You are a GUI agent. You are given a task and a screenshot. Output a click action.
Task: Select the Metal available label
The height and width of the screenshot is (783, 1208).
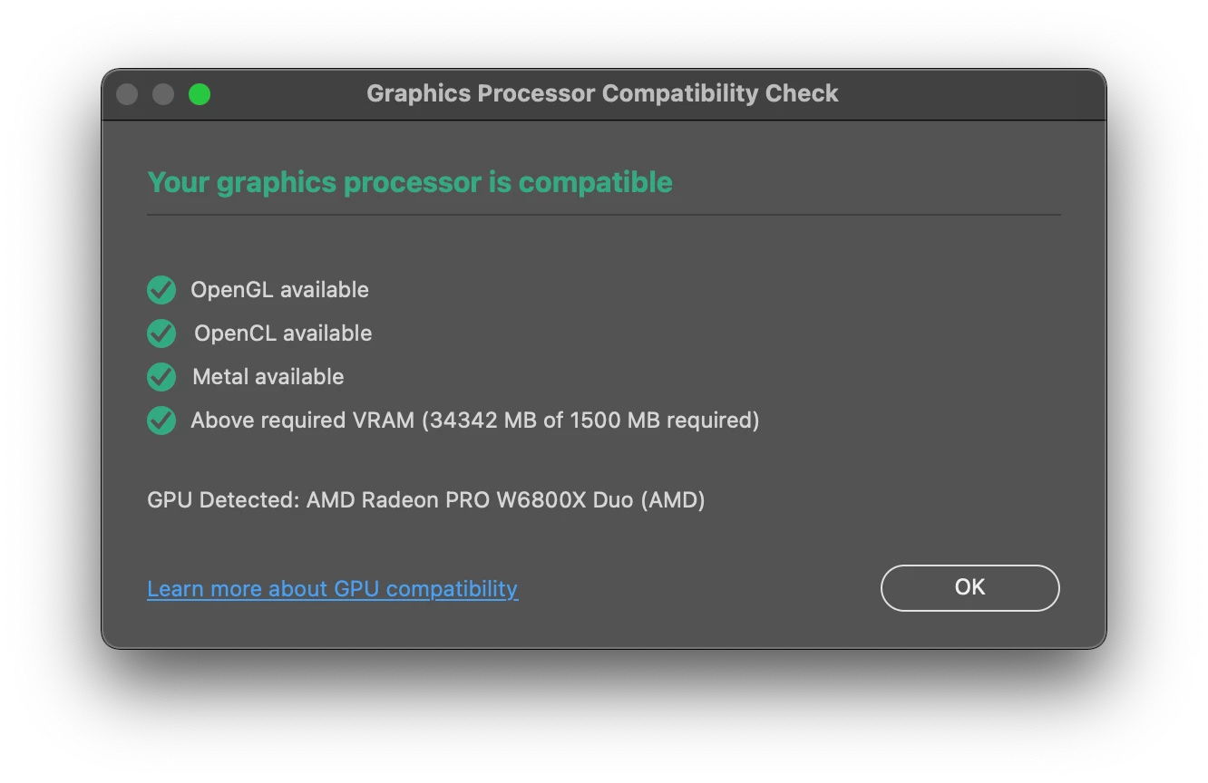click(x=268, y=377)
